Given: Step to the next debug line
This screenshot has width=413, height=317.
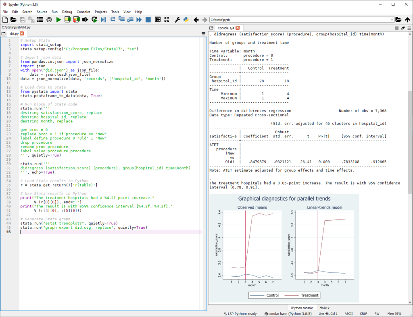Looking at the screenshot, I should coord(113,19).
